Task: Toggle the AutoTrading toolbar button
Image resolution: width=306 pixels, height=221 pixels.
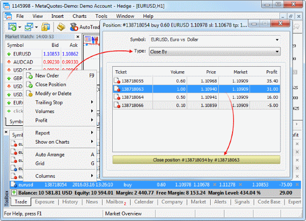Action: pos(85,27)
